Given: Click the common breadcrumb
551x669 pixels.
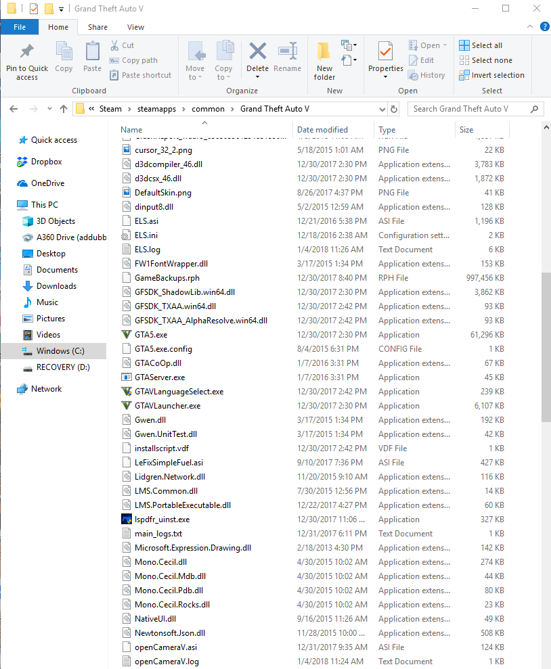Looking at the screenshot, I should pyautogui.click(x=208, y=109).
